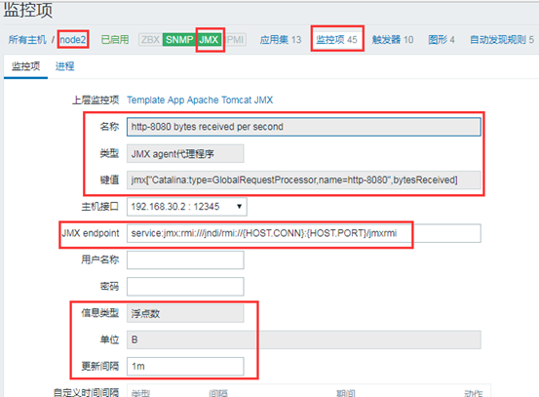Open the node2 host link
Image resolution: width=539 pixels, height=397 pixels.
(73, 40)
